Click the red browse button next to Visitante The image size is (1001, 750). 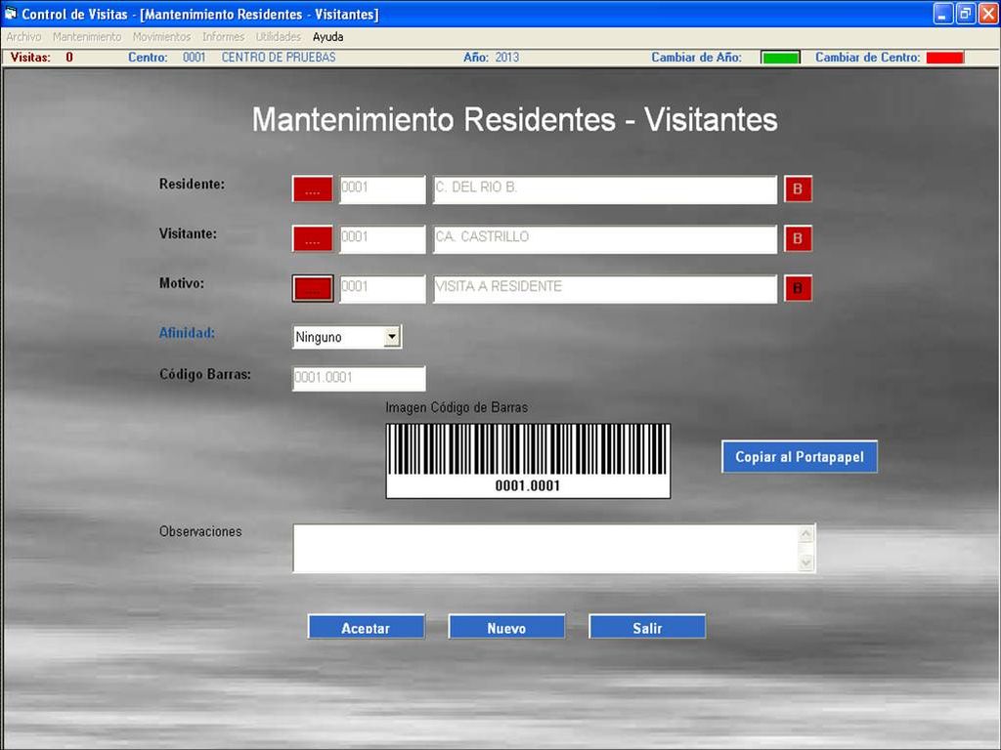(x=312, y=238)
